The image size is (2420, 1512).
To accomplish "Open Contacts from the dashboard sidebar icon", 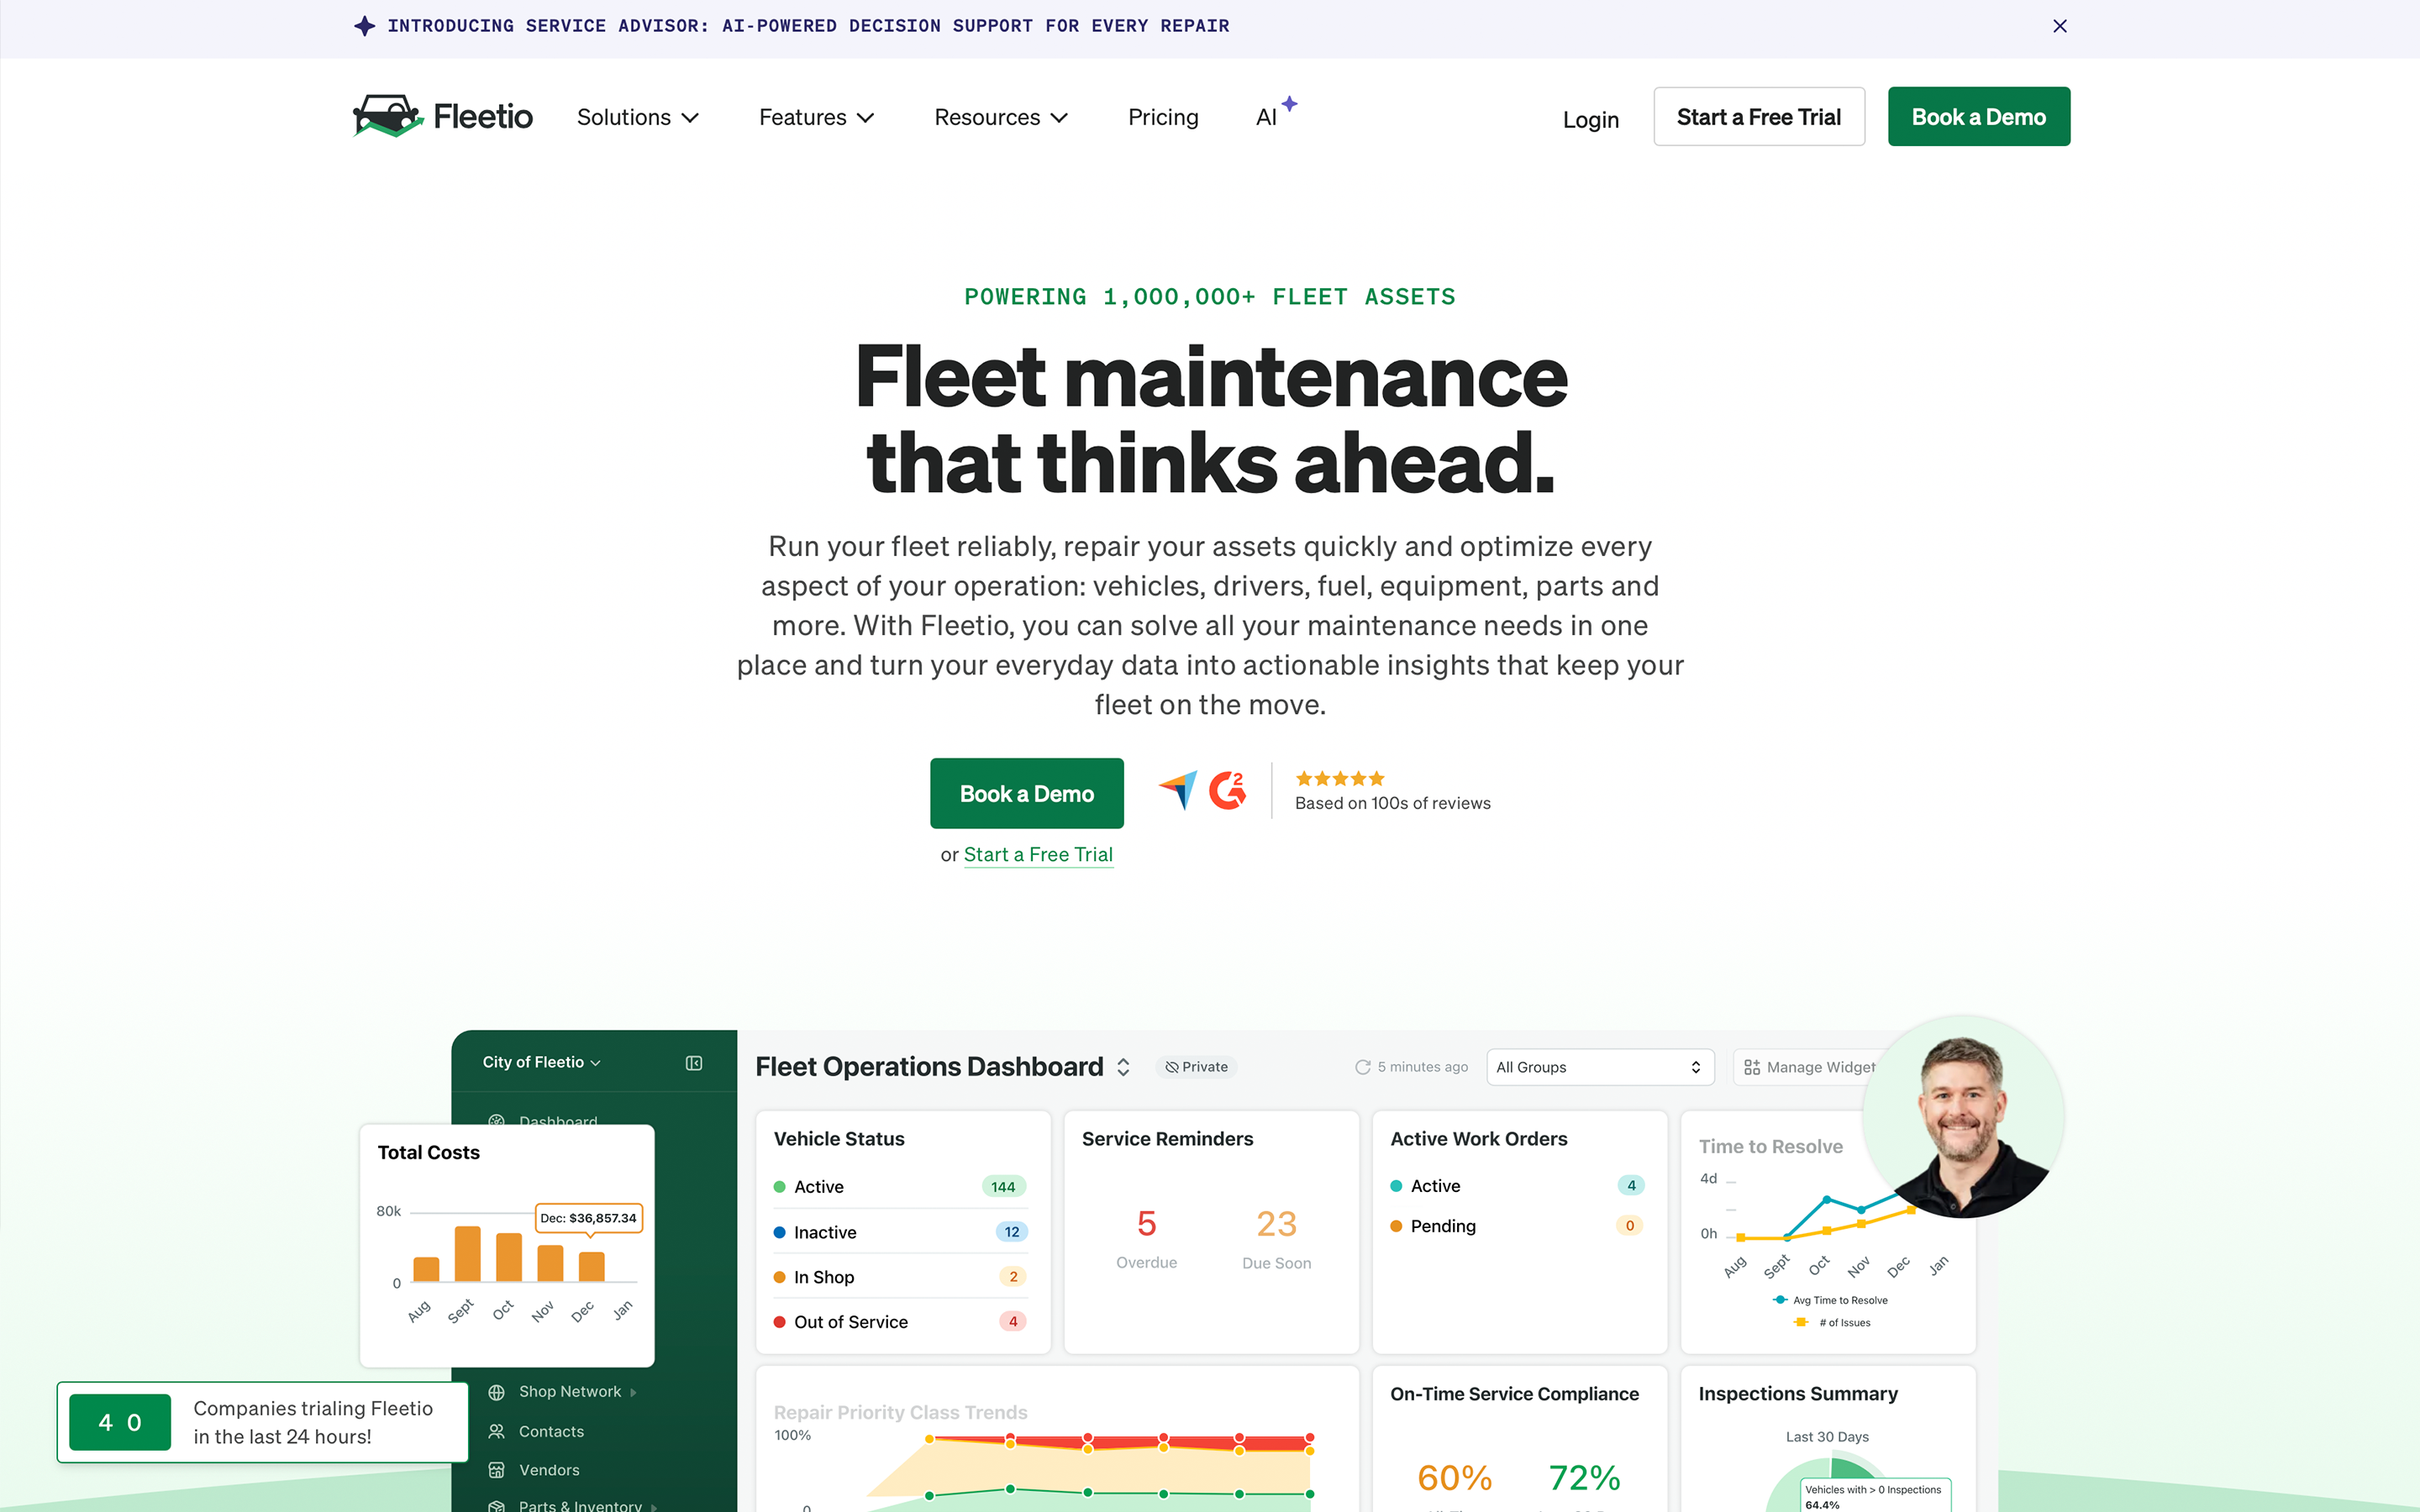I will 496,1431.
